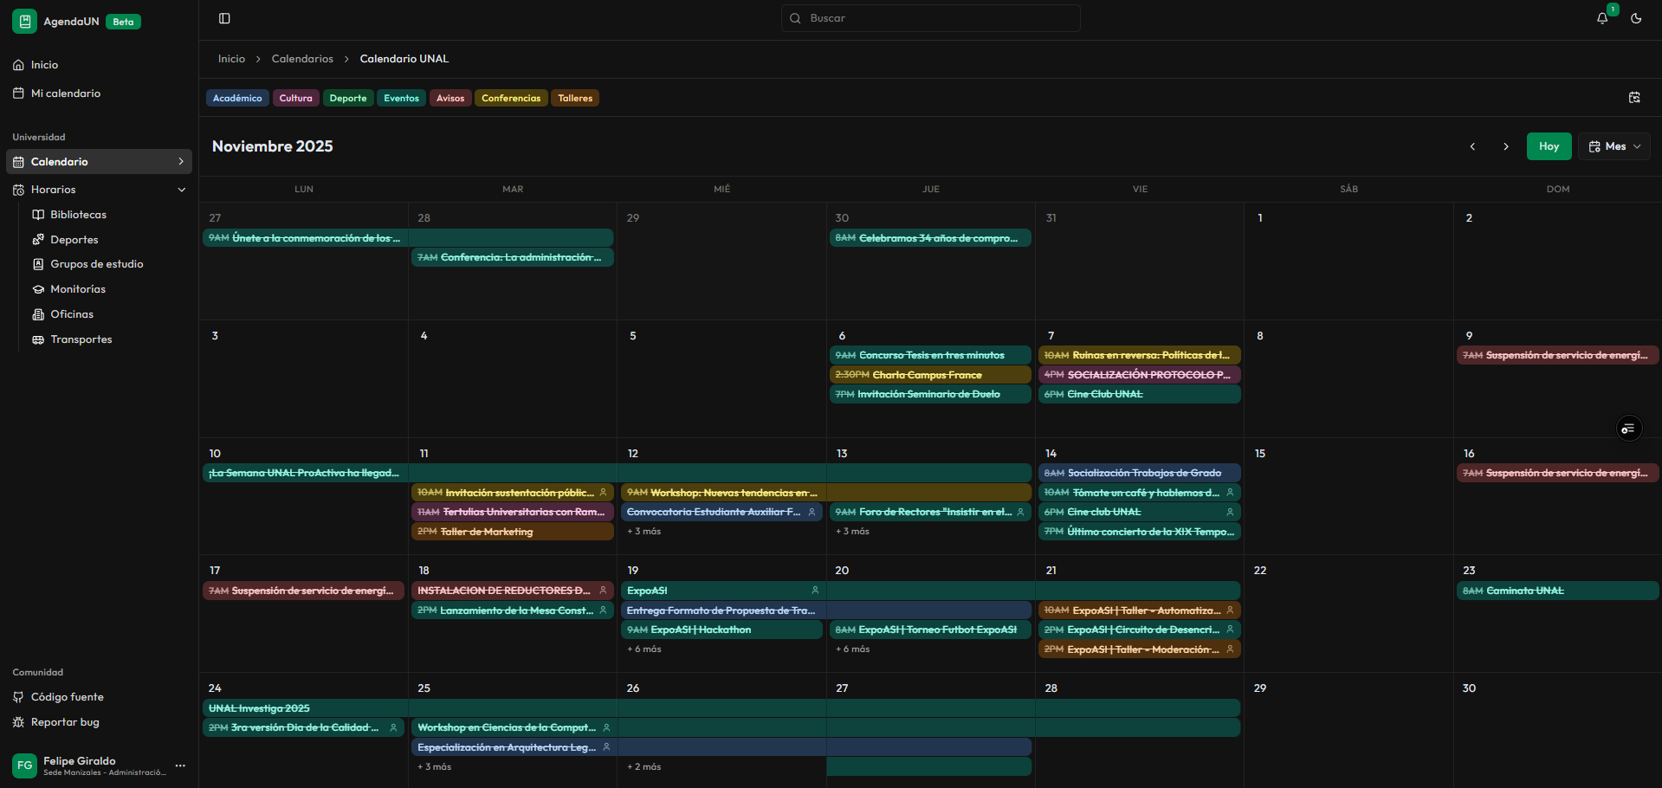Screen dimensions: 1662x788
Task: Toggle the Talleres category filter
Action: pyautogui.click(x=575, y=98)
